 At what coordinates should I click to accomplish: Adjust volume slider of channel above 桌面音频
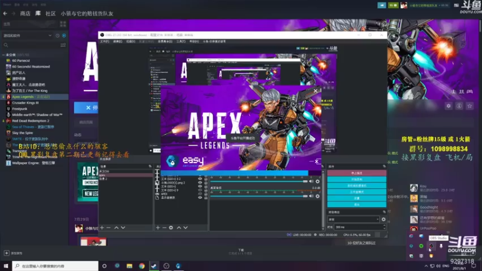point(259,181)
